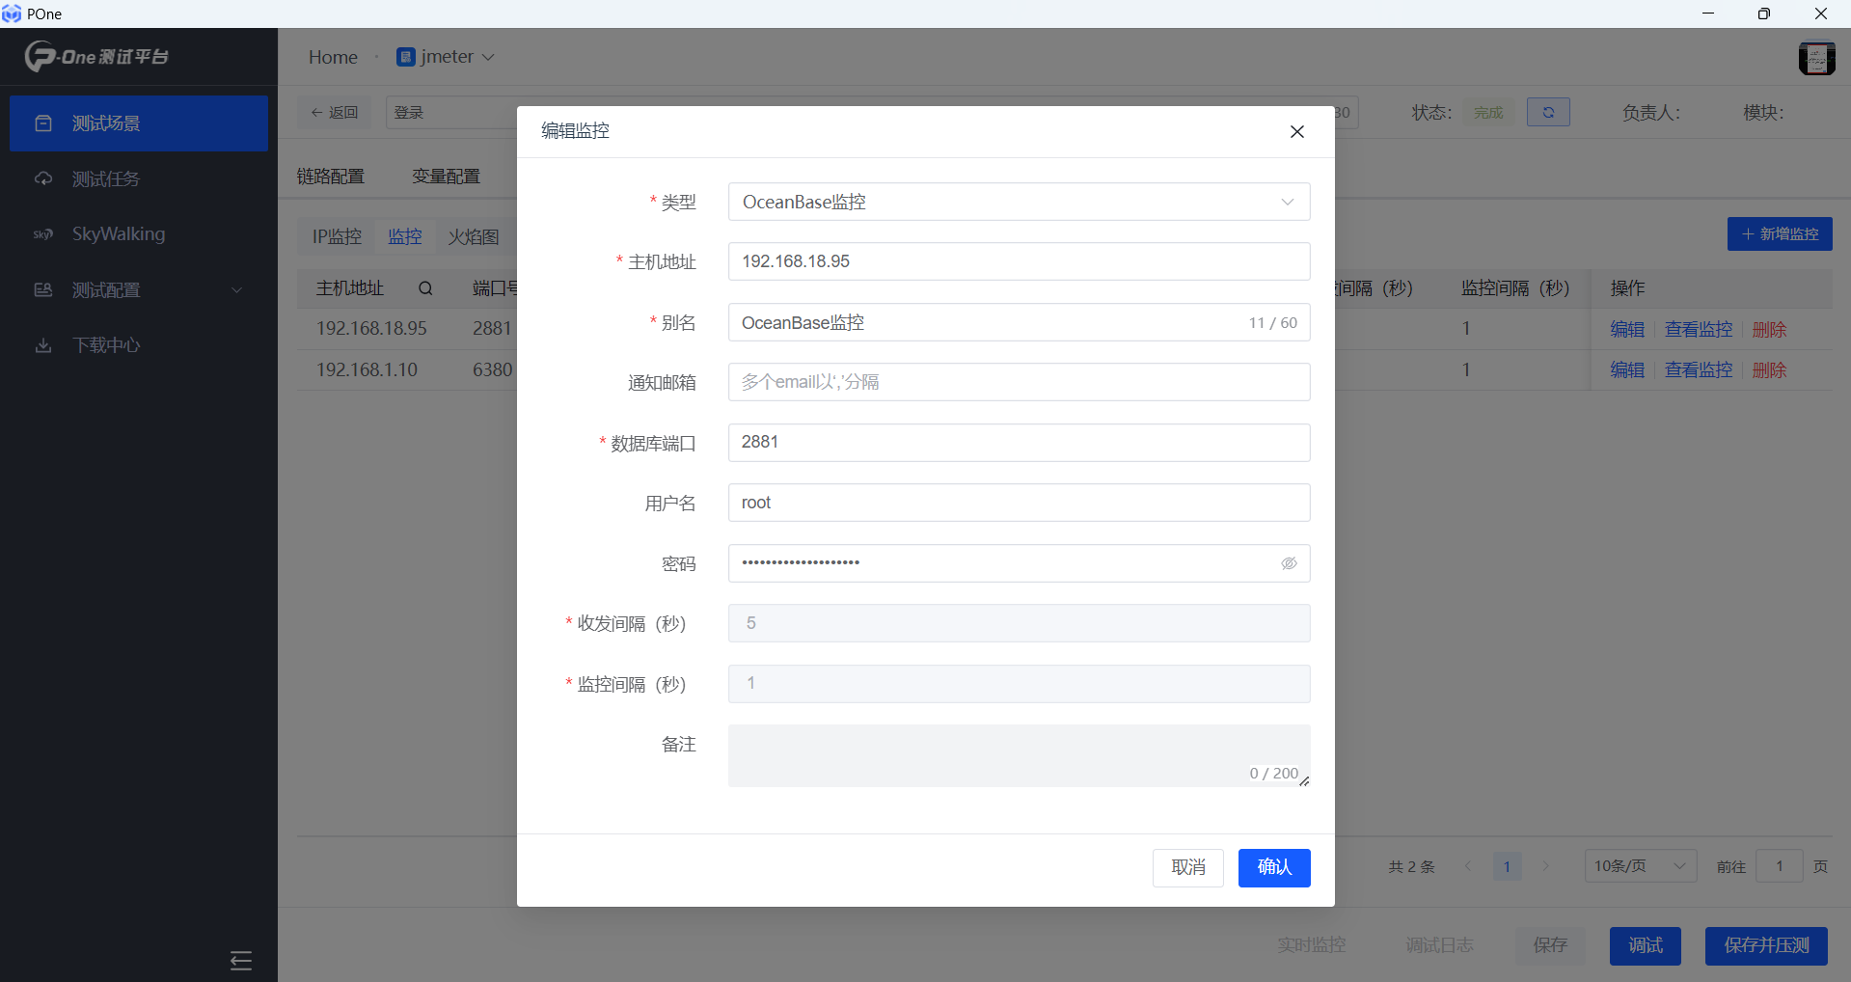This screenshot has height=982, width=1851.
Task: Toggle password visibility eye icon
Action: point(1289,563)
